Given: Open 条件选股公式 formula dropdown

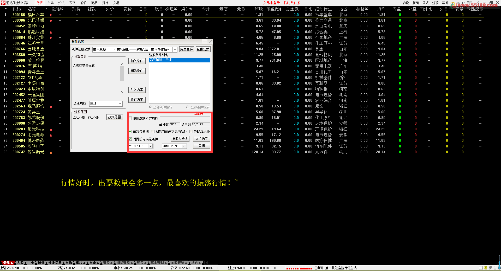Looking at the screenshot, I should point(175,49).
